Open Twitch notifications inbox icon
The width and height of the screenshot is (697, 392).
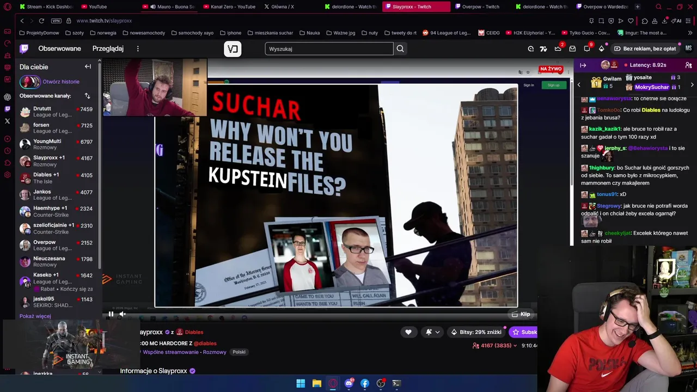tap(572, 48)
